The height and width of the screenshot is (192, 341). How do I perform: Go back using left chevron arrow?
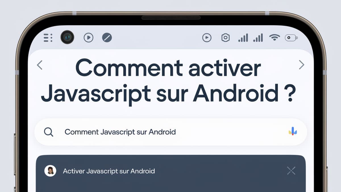(x=40, y=65)
